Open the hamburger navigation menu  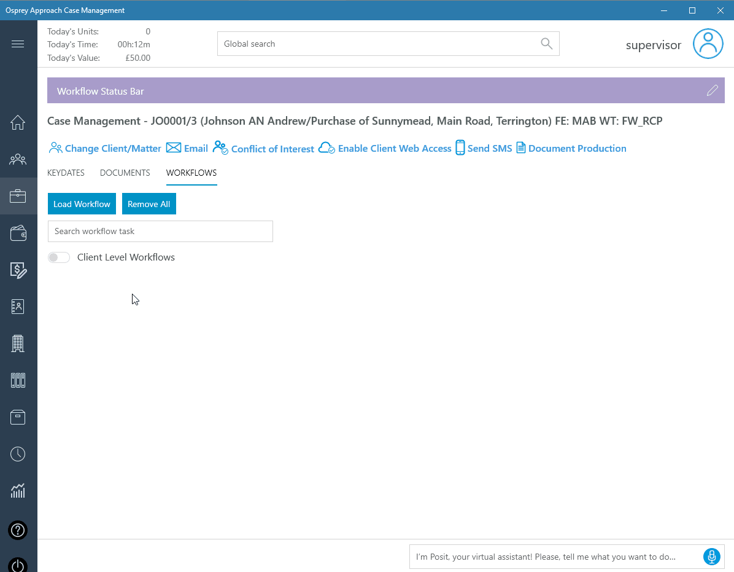(x=18, y=44)
